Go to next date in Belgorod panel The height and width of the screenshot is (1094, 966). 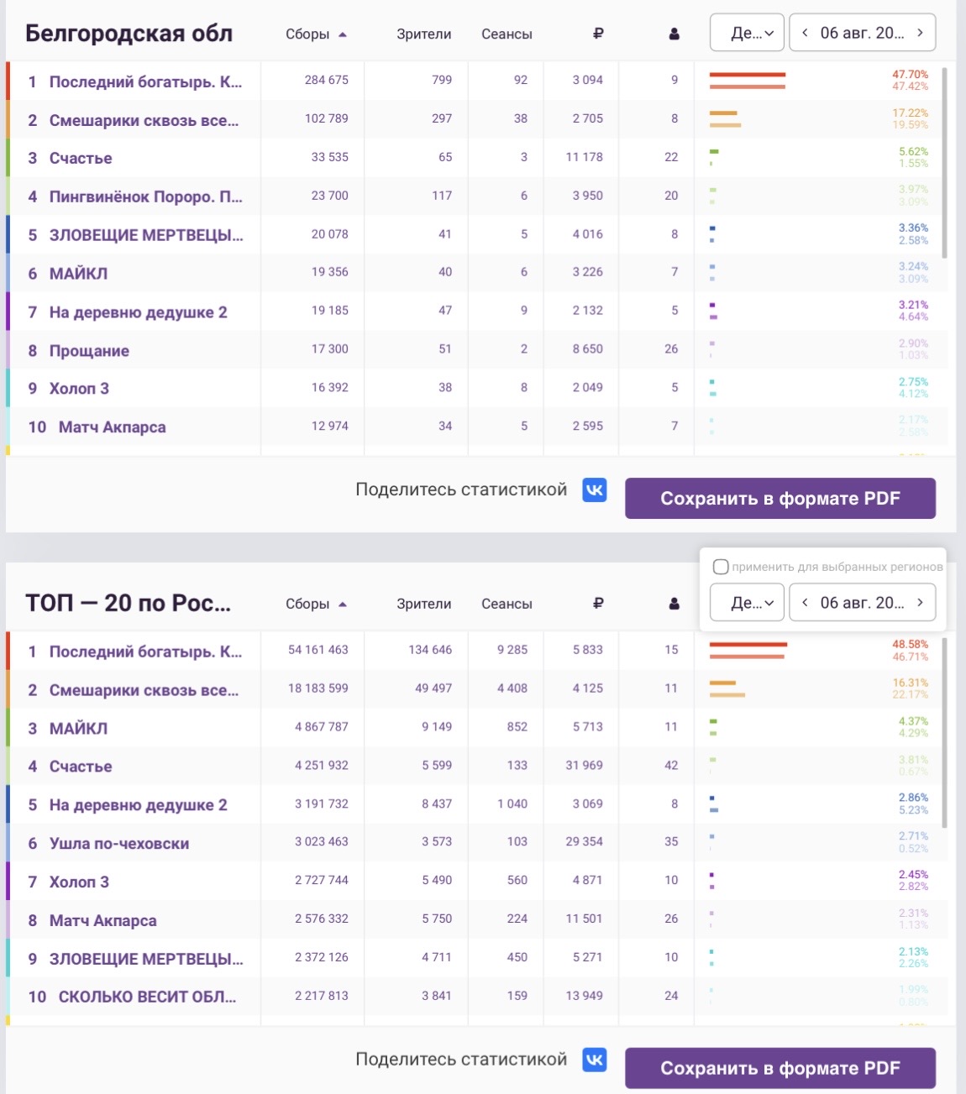921,33
